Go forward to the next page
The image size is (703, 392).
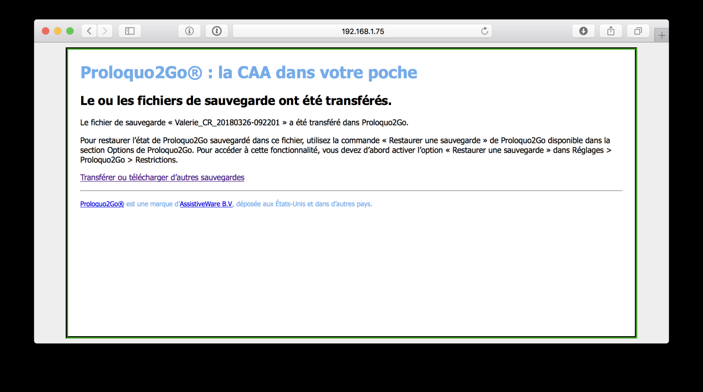pyautogui.click(x=105, y=31)
